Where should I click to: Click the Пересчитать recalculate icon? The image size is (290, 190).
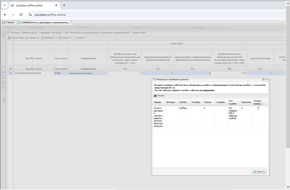coord(9,38)
